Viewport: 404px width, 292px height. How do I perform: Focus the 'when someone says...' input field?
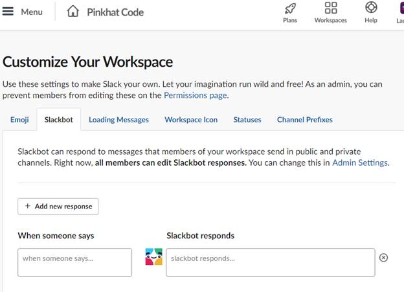pos(74,262)
